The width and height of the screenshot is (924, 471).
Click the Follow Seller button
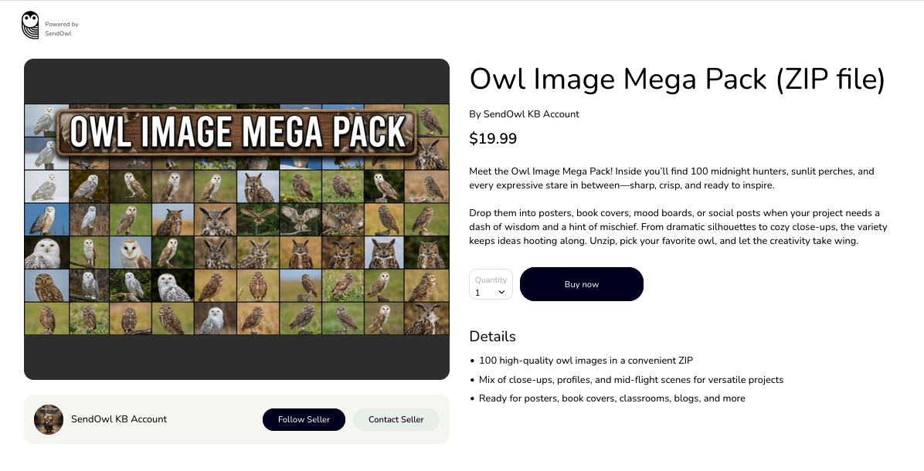pyautogui.click(x=304, y=419)
